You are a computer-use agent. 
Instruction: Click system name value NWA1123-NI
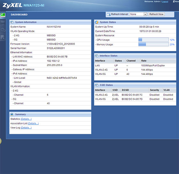(x=54, y=27)
